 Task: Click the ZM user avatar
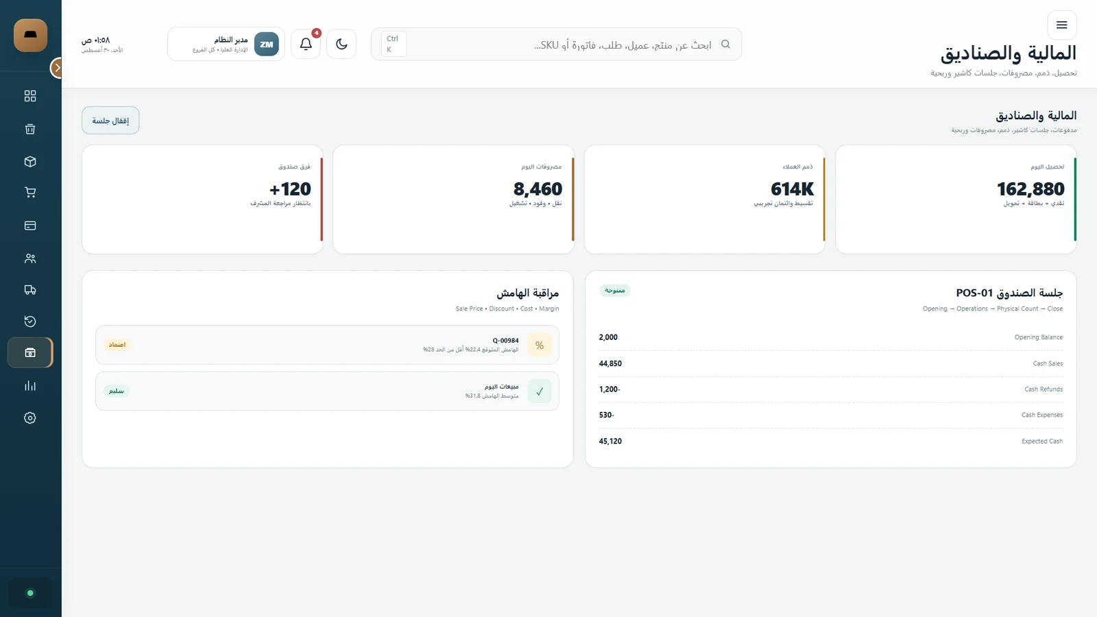pos(267,44)
